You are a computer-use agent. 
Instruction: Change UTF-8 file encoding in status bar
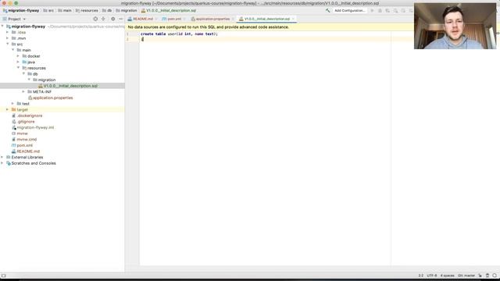(x=432, y=276)
